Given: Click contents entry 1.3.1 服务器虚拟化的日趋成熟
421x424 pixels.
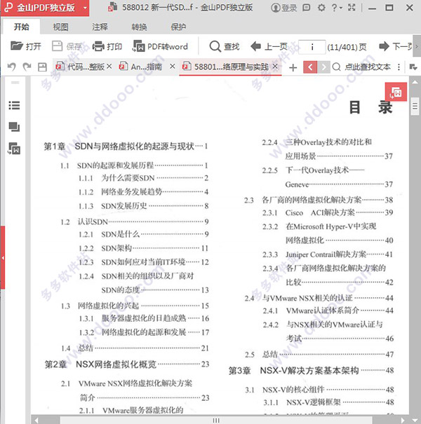Looking at the screenshot, I should click(x=144, y=318).
